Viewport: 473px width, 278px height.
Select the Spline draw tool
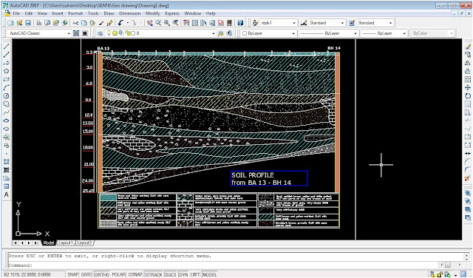(6, 112)
